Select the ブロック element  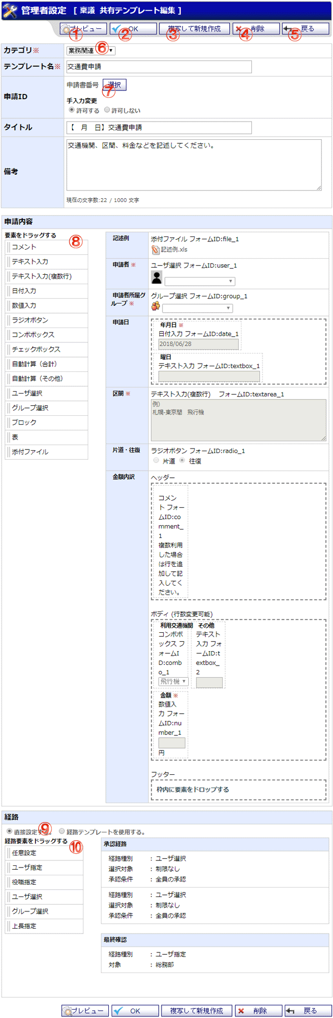click(x=47, y=422)
